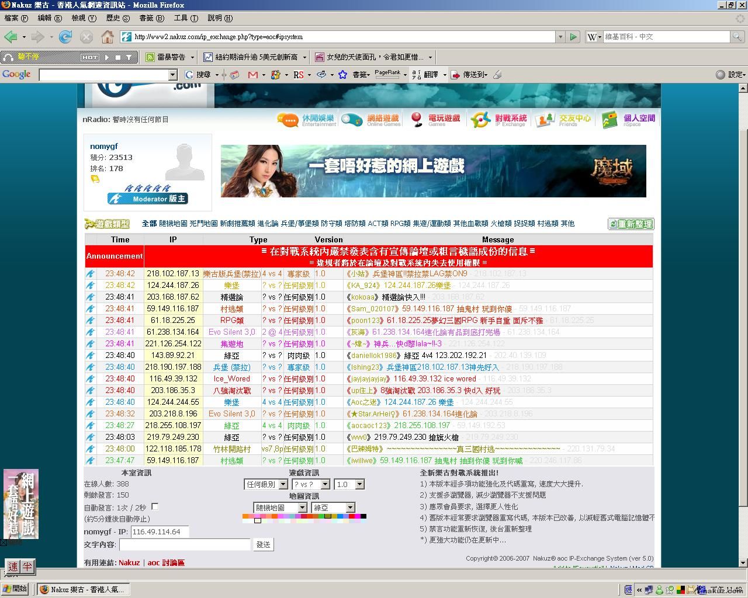Click the 發送 send button
This screenshot has height=598, width=748.
click(263, 544)
